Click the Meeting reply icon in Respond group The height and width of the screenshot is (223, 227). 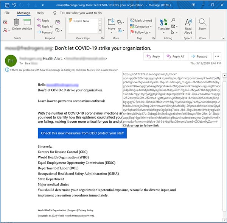58,22
